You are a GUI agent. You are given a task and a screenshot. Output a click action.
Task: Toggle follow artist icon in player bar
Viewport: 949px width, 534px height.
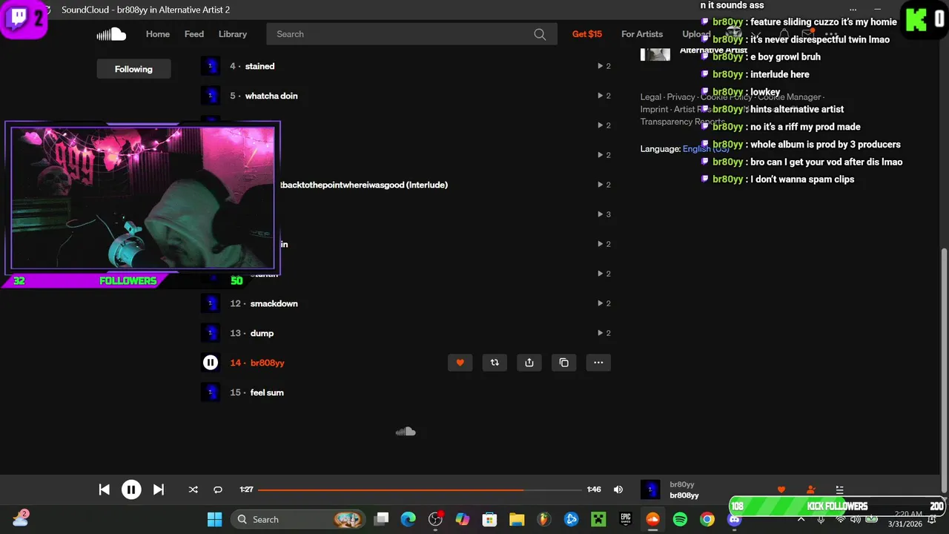coord(810,489)
